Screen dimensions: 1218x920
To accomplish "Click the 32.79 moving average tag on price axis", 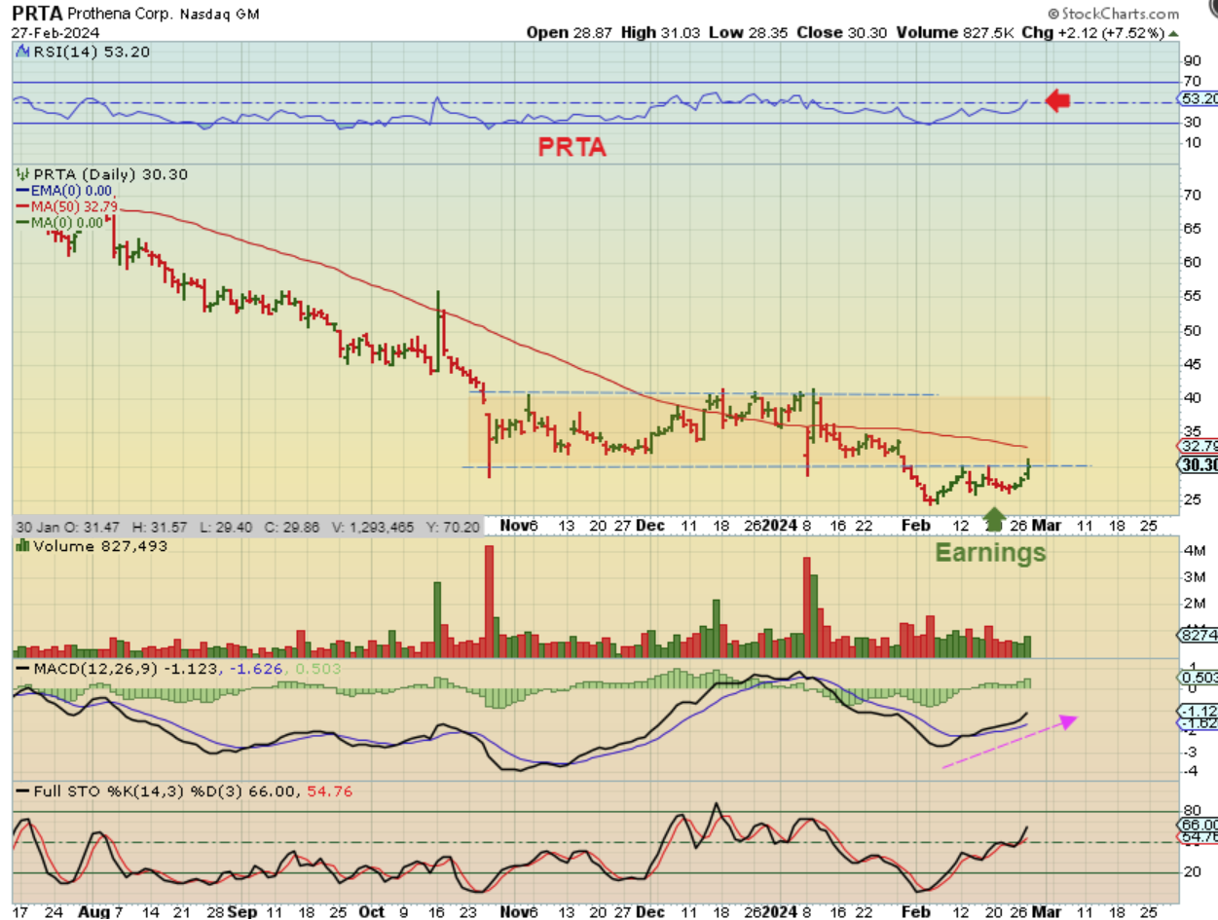I will [x=1197, y=446].
